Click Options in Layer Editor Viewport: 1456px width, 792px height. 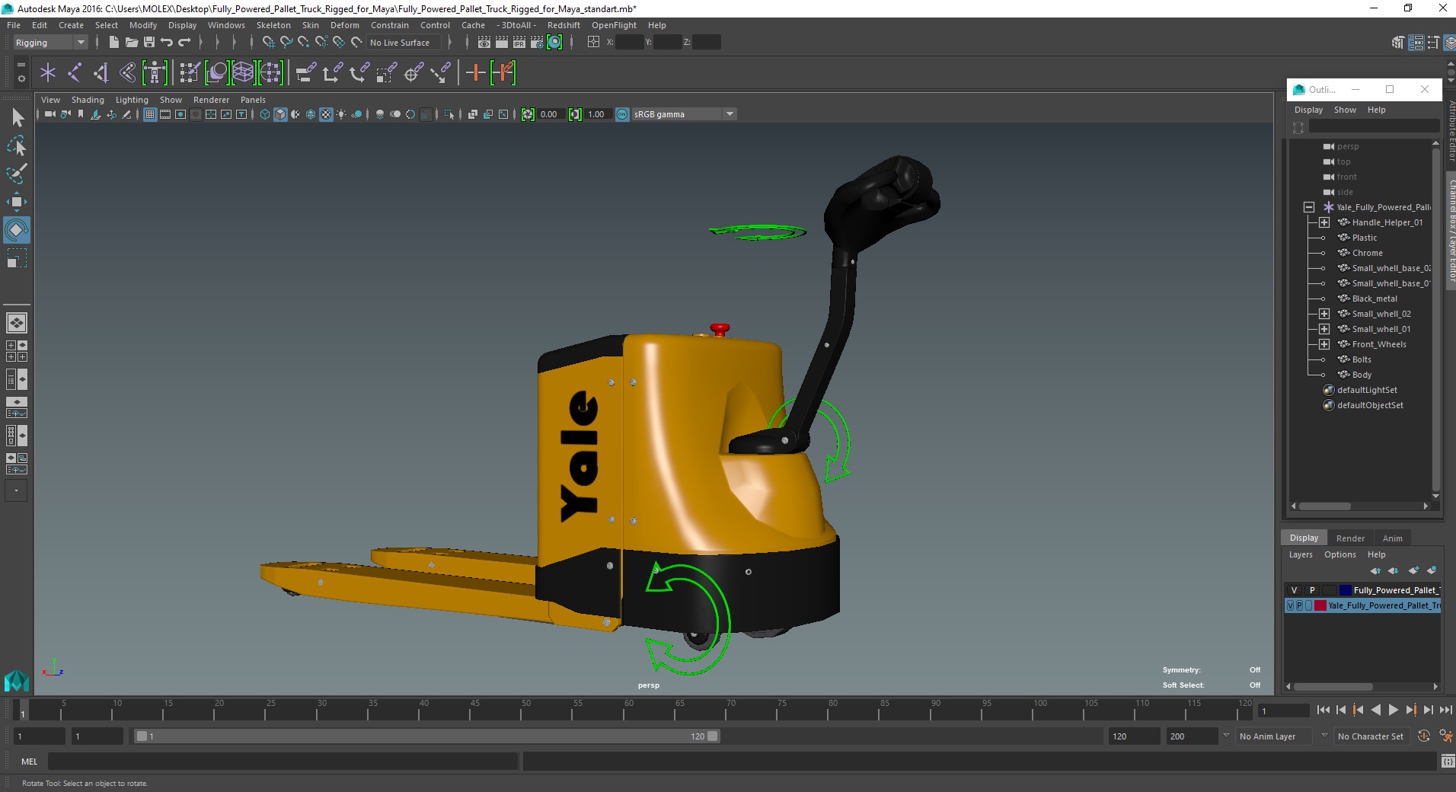pos(1339,554)
